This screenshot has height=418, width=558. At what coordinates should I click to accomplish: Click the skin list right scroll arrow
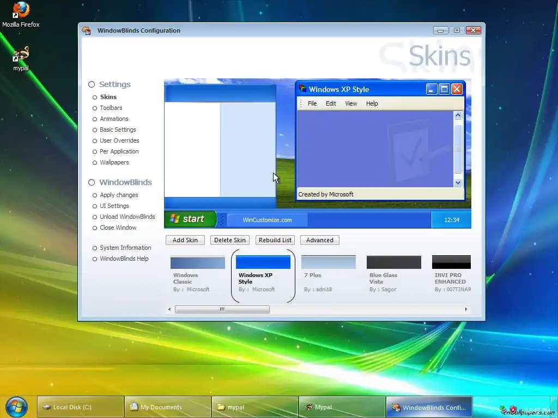click(x=466, y=309)
